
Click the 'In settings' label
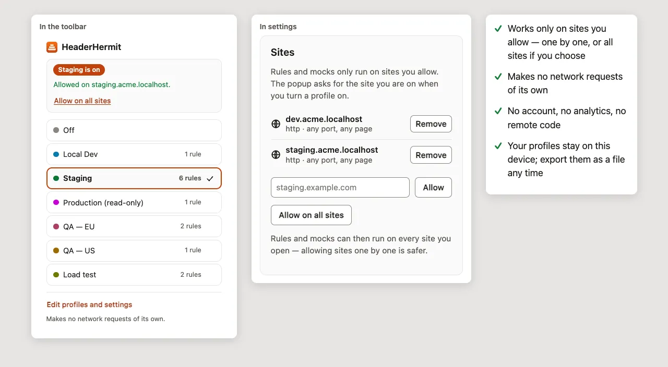[x=278, y=27]
